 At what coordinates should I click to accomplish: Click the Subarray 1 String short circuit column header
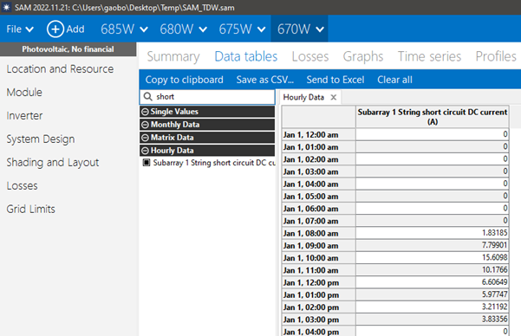point(433,117)
